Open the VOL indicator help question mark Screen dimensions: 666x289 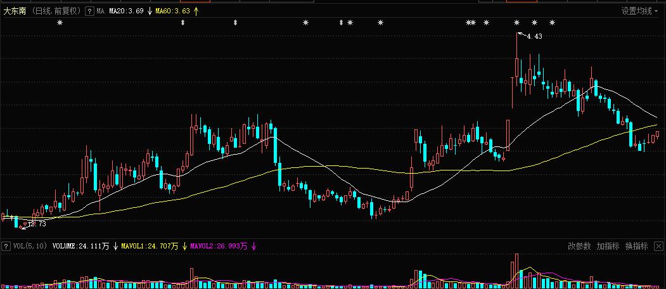tap(6, 246)
